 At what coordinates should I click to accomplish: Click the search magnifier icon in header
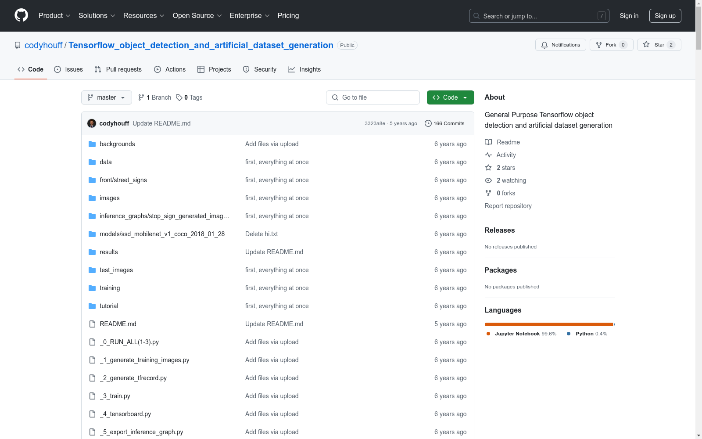476,16
